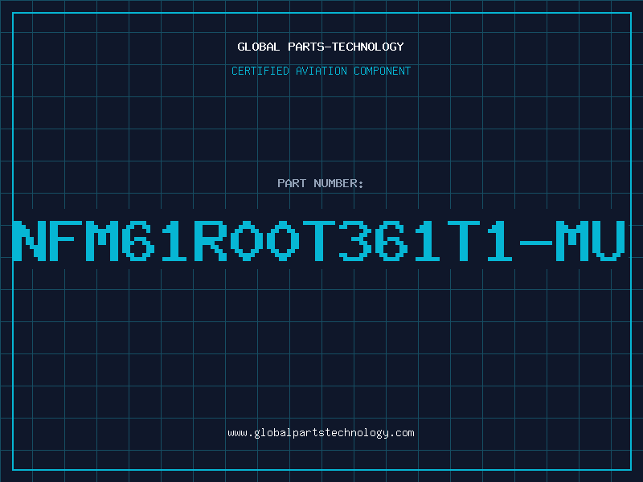Open the www.globalpartstechnology.com link
The image size is (643, 482).
tap(321, 433)
